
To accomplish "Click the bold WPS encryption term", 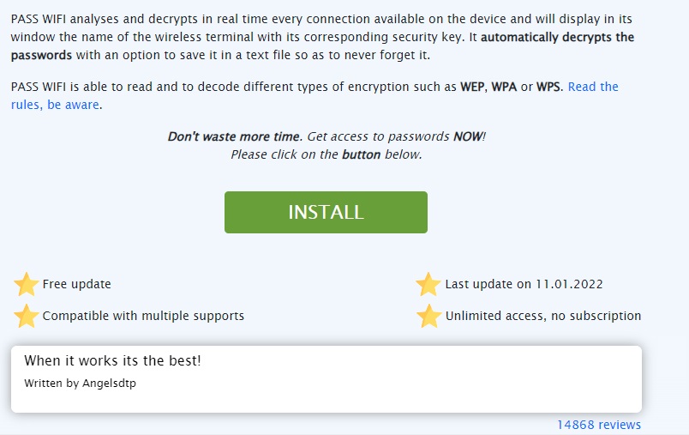I will coord(548,87).
